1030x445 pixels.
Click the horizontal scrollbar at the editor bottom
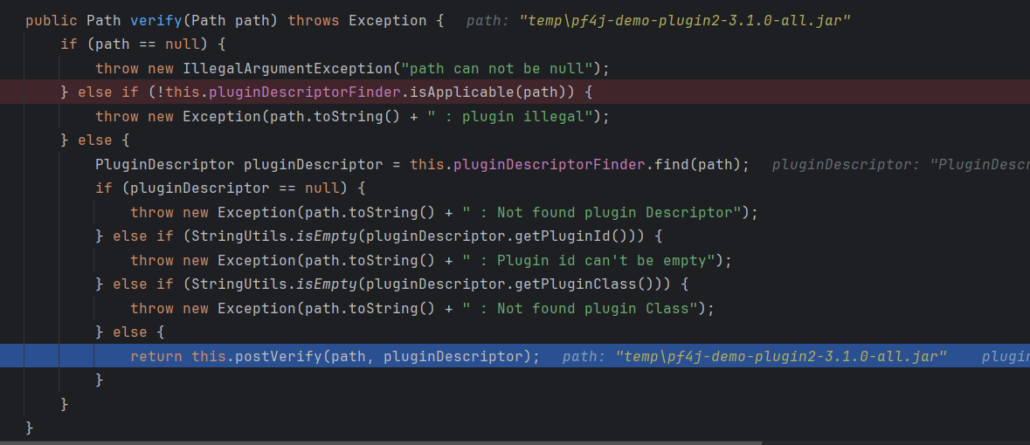click(x=381, y=443)
